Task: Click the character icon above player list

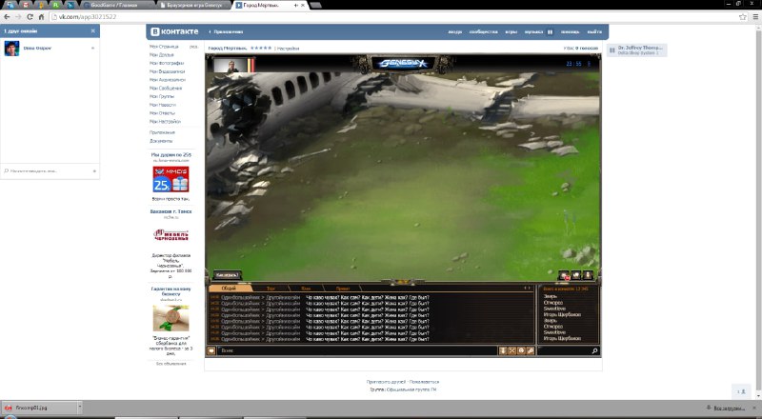Action: (587, 275)
